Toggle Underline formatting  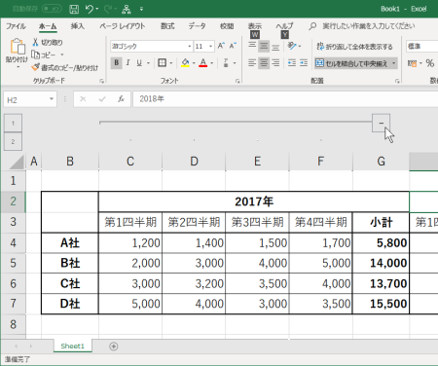pos(139,62)
